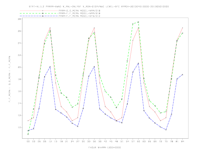The image size is (199, 154).
Task: Click x-axis tick label 03
Action: [x=33, y=141]
